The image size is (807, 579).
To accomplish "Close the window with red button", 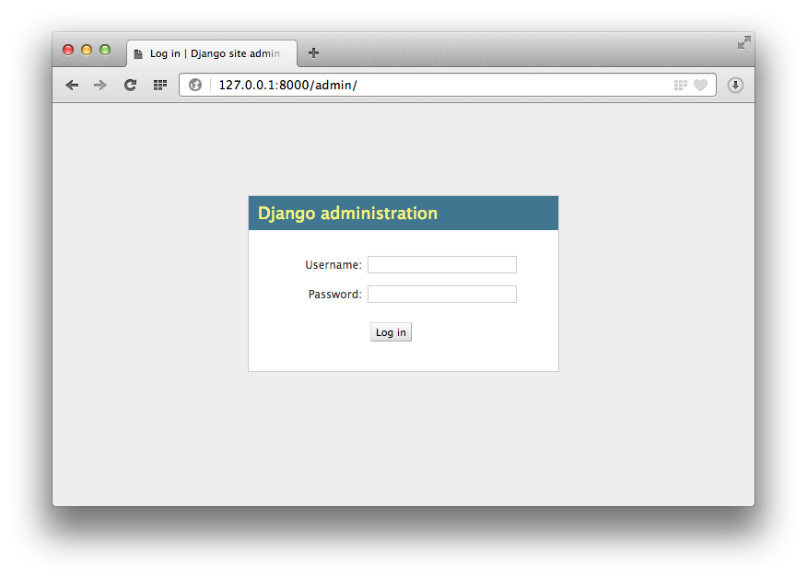I will tap(68, 50).
